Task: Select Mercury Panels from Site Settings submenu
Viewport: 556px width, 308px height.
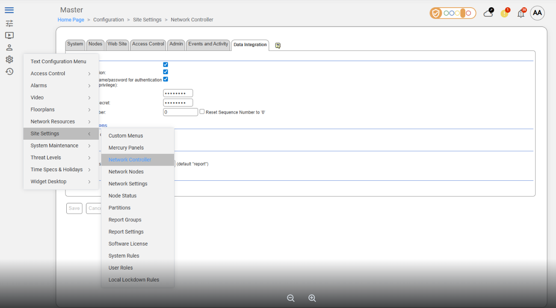Action: (x=126, y=148)
